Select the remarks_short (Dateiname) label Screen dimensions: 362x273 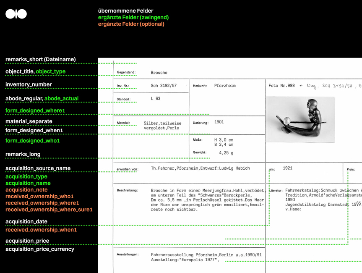click(x=41, y=59)
